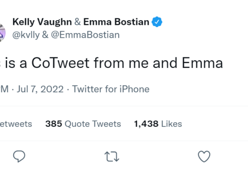The height and width of the screenshot is (170, 248).
Task: Click the reply speech bubble icon
Action: click(x=19, y=156)
